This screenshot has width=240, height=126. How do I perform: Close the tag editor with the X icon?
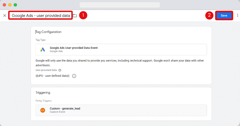[x=5, y=16]
